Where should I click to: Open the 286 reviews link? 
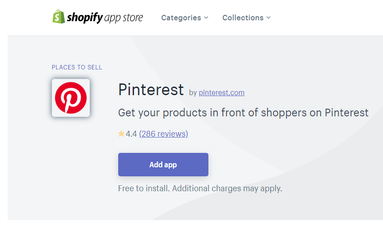click(x=163, y=134)
